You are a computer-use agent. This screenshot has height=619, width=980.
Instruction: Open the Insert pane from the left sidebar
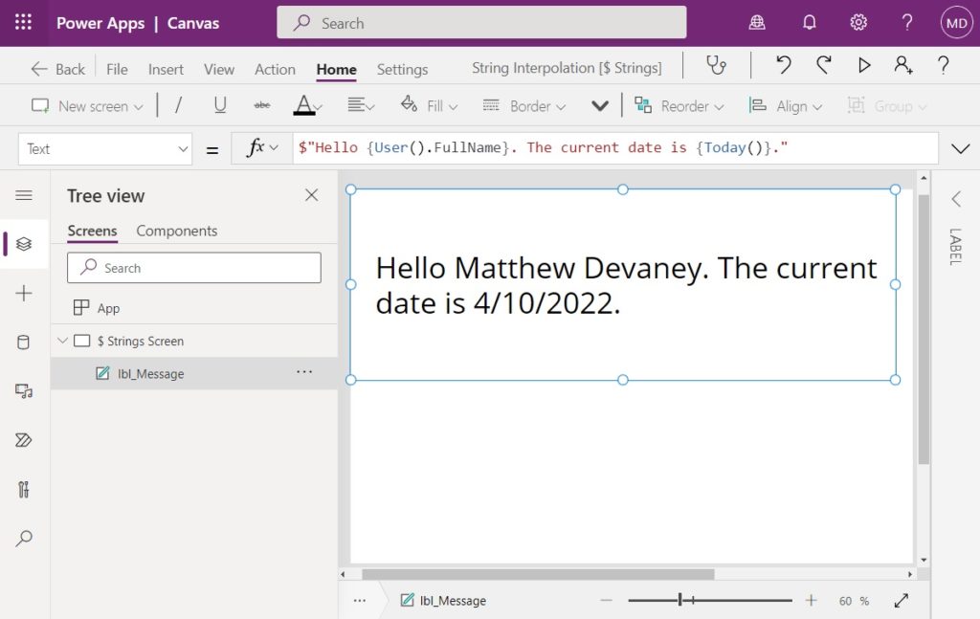[x=24, y=293]
